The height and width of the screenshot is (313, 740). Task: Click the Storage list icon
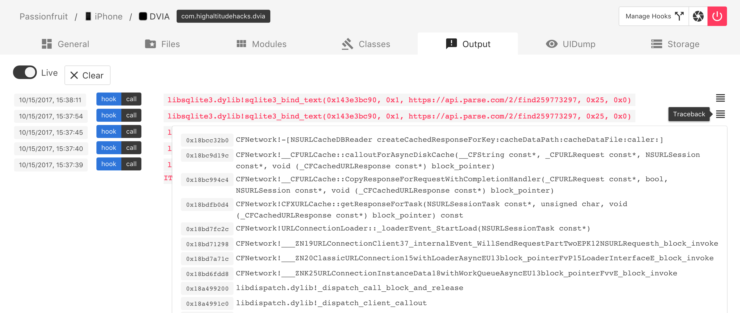656,44
